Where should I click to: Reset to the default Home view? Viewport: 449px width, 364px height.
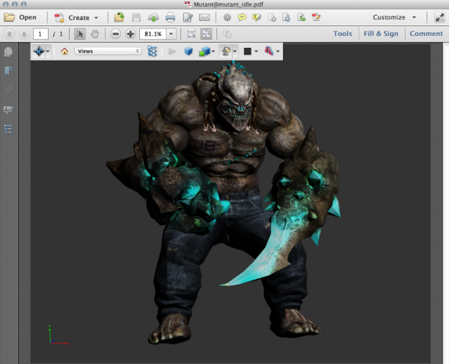point(64,51)
